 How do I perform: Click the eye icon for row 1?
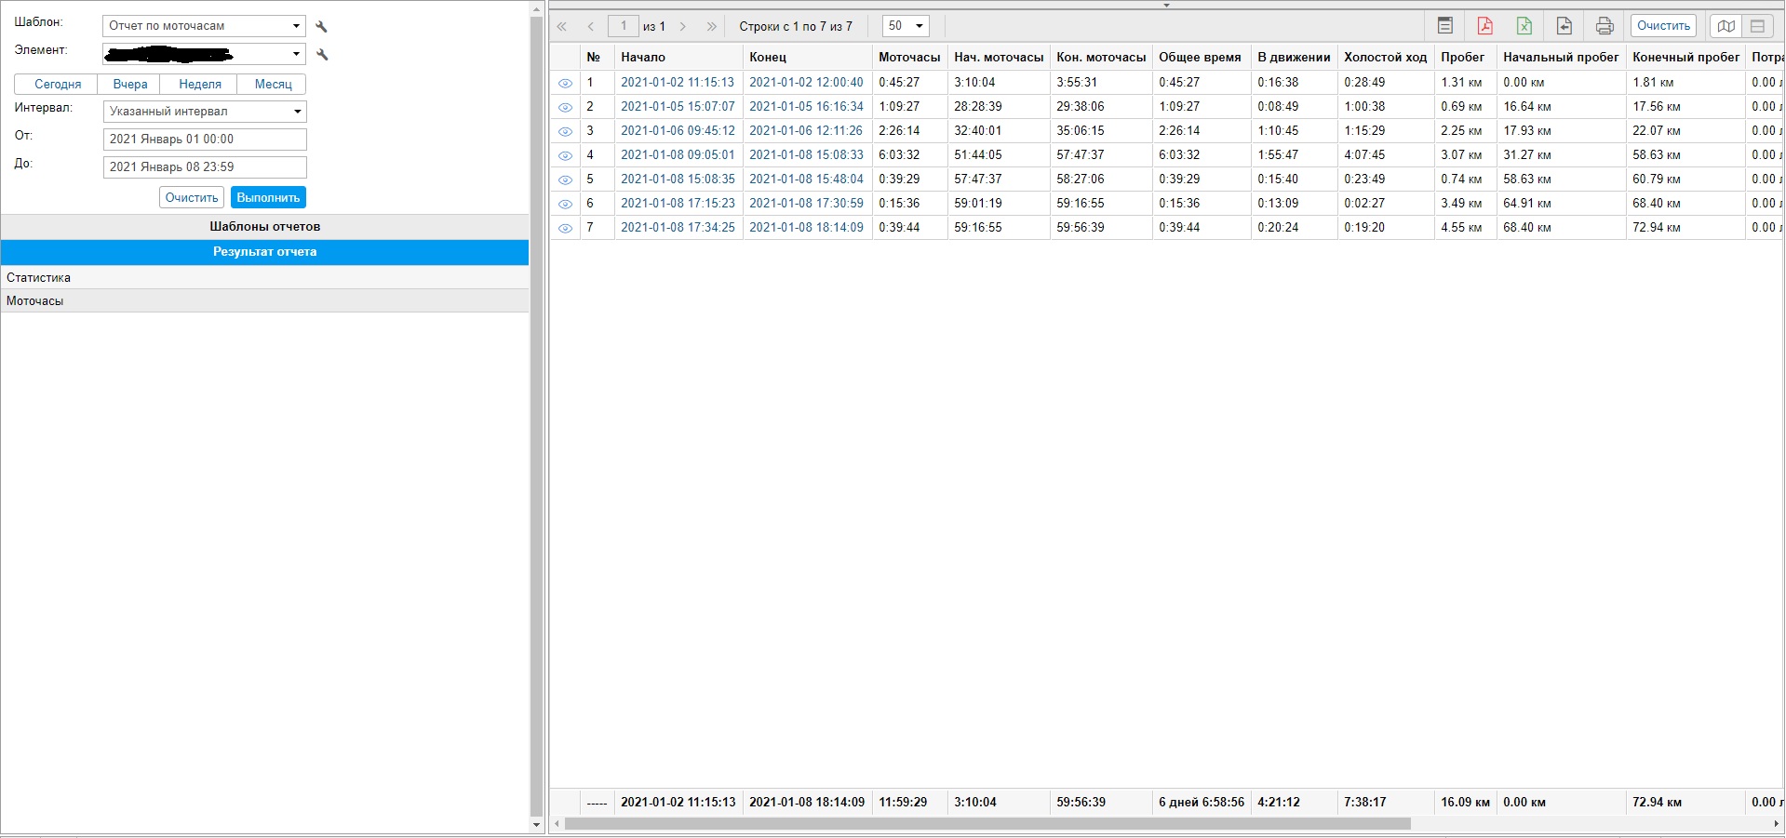point(565,83)
